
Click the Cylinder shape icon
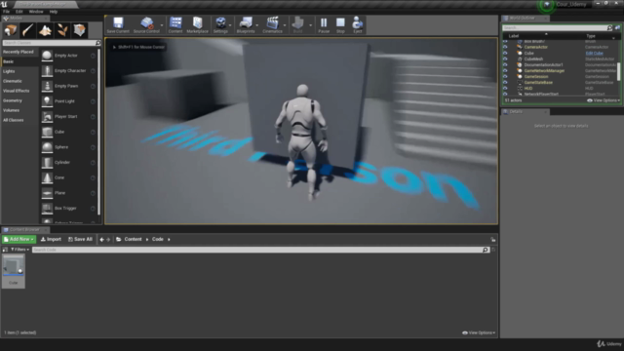pyautogui.click(x=47, y=163)
